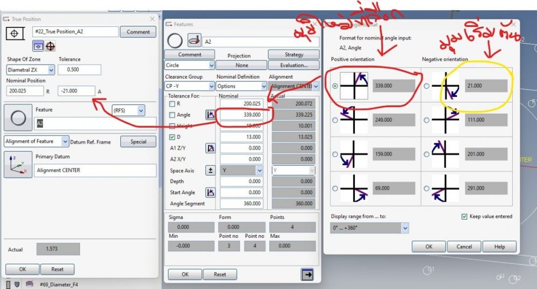Screen dimensions: 537x289
Task: Click the #22_True Position_A2 name field
Action: pos(75,32)
